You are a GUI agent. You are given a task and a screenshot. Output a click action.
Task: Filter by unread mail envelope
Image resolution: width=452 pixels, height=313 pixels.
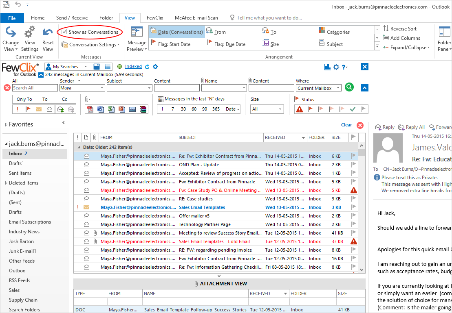click(39, 109)
